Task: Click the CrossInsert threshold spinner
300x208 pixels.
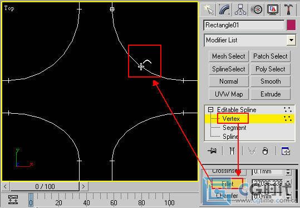Action: pyautogui.click(x=288, y=172)
